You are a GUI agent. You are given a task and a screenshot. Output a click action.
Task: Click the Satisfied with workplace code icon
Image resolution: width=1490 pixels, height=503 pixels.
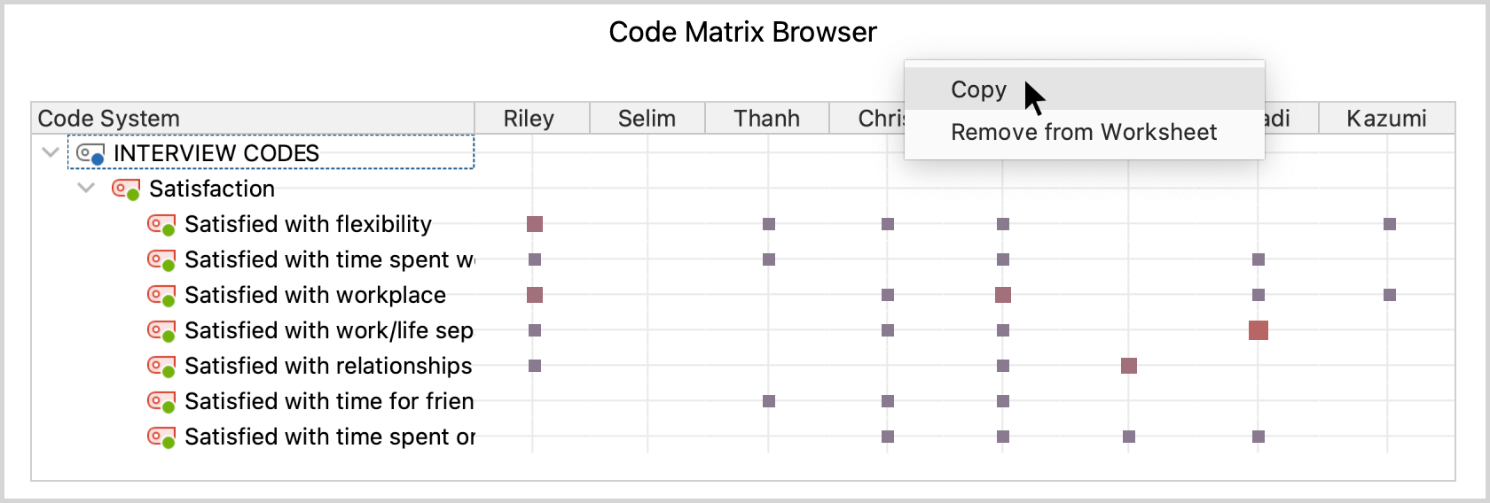coord(161,296)
